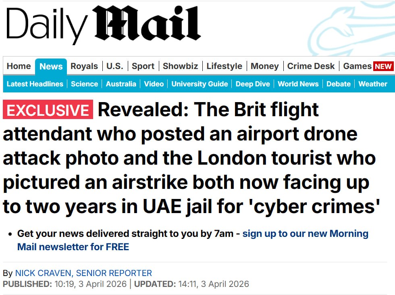Select the University Guide link
The height and width of the screenshot is (295, 395).
click(200, 84)
